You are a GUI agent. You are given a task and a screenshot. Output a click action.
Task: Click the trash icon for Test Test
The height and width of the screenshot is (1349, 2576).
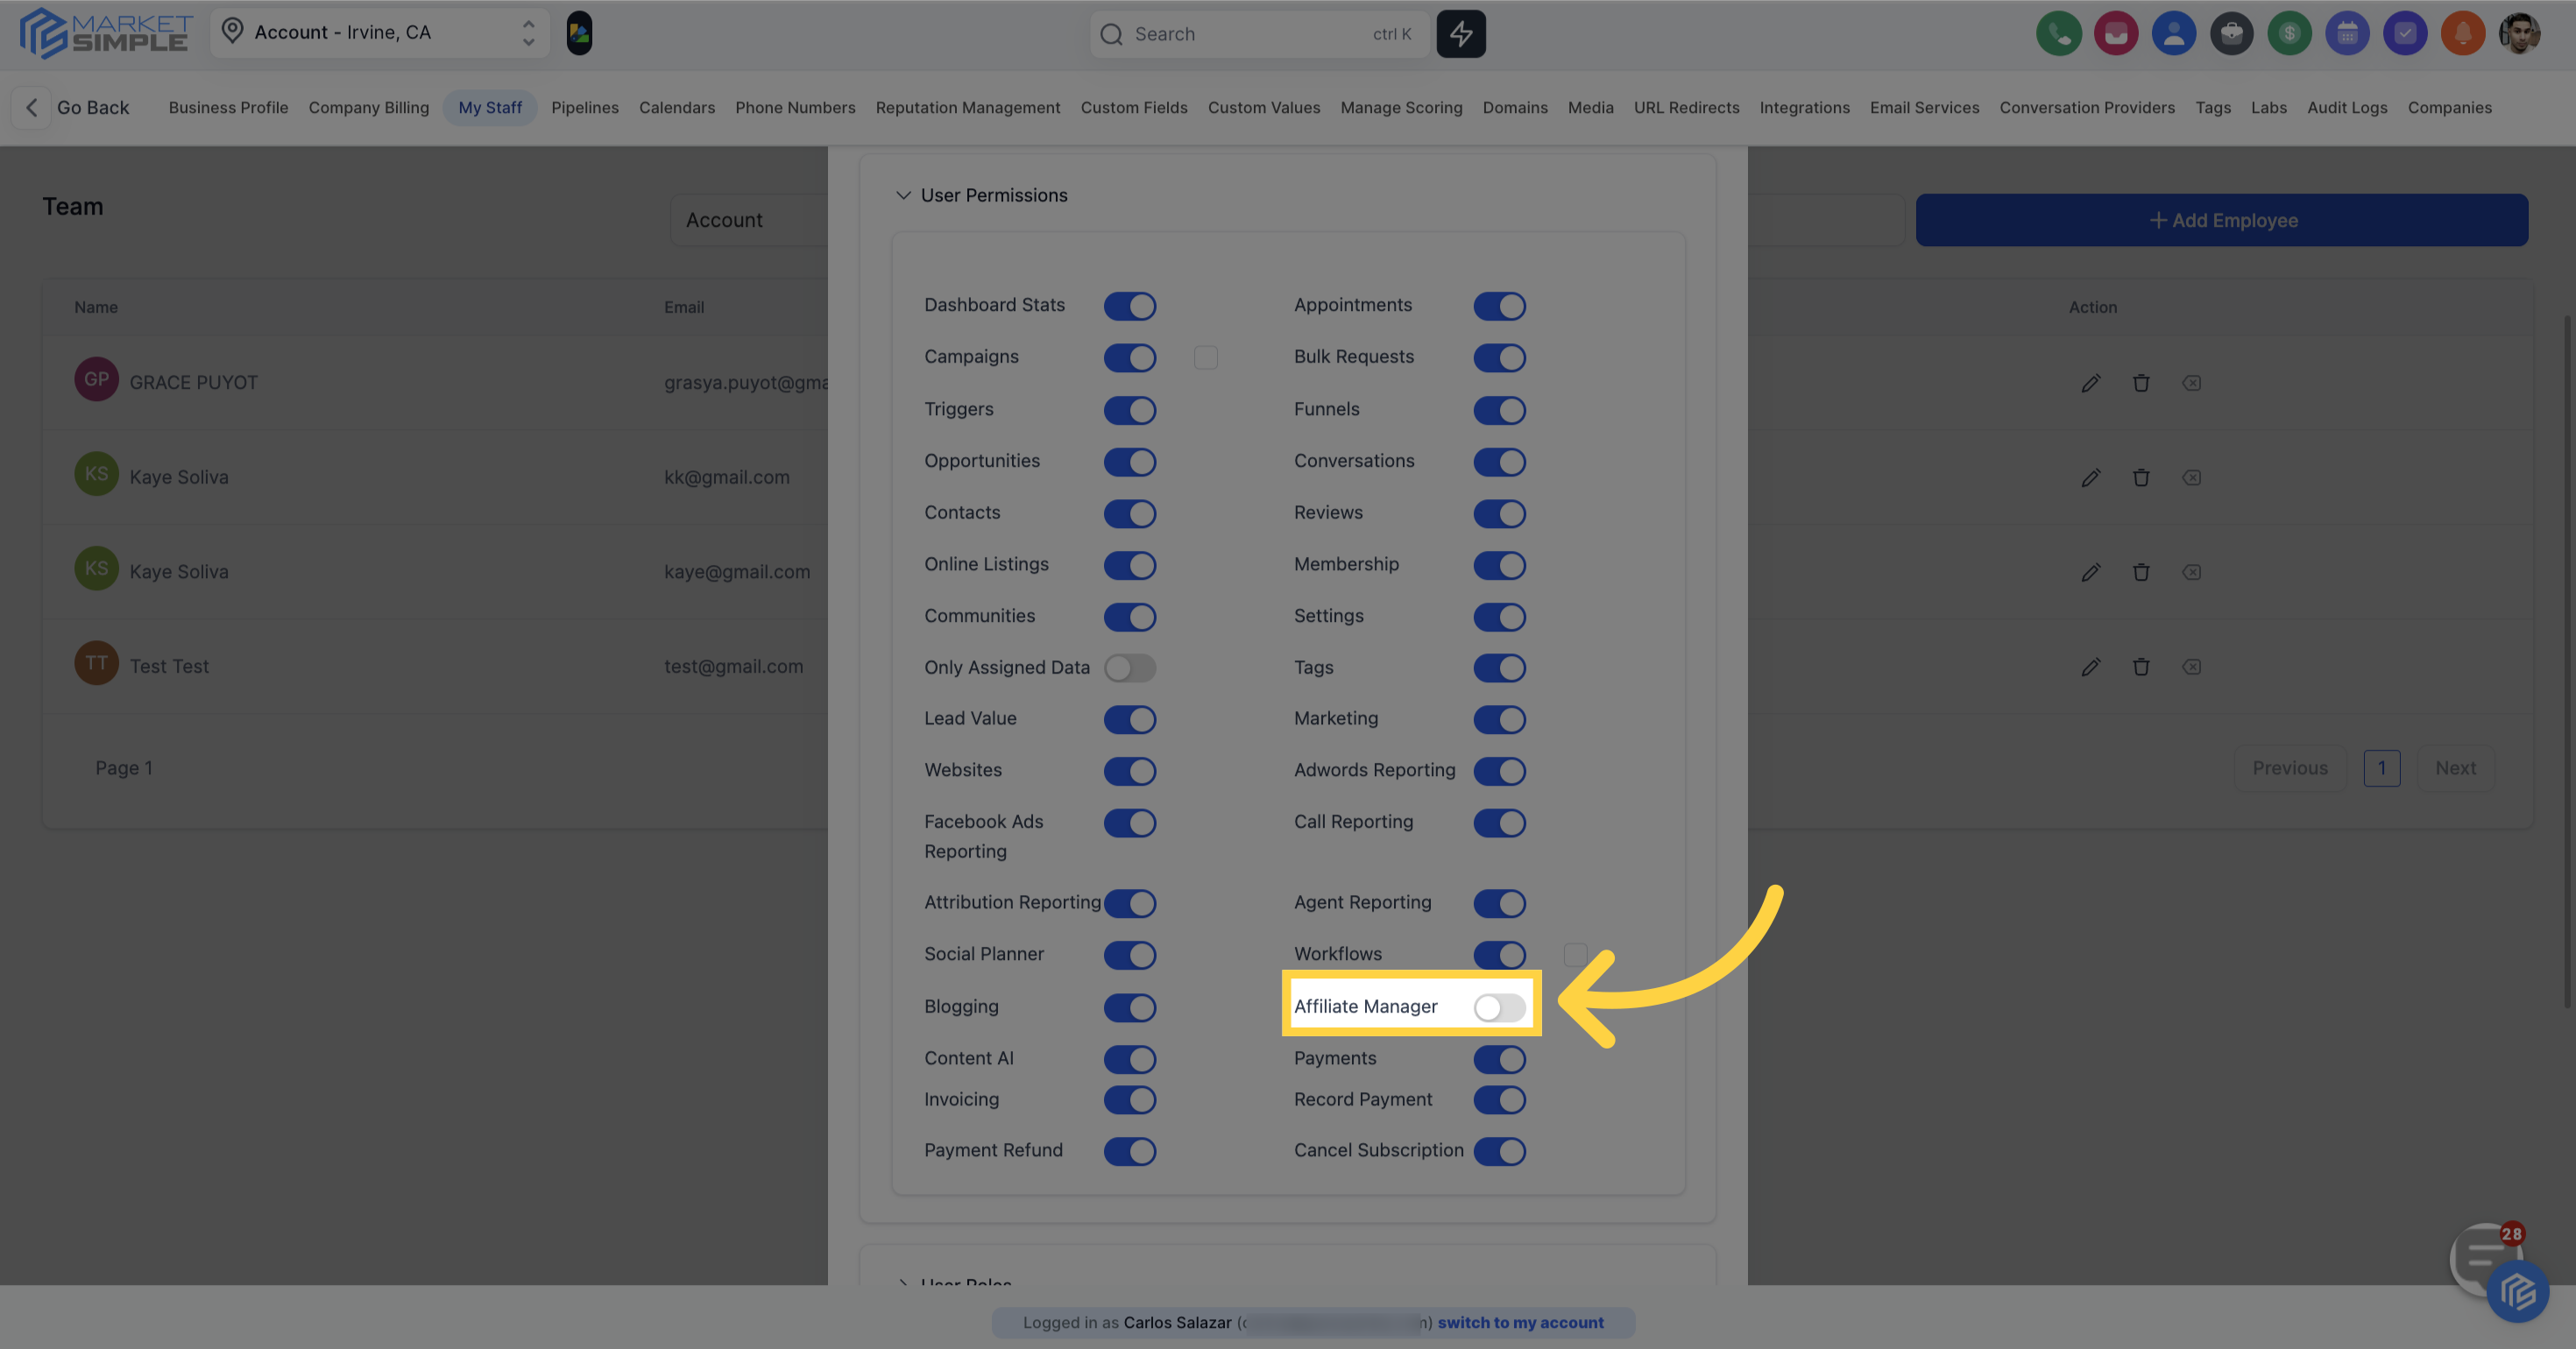point(2140,667)
